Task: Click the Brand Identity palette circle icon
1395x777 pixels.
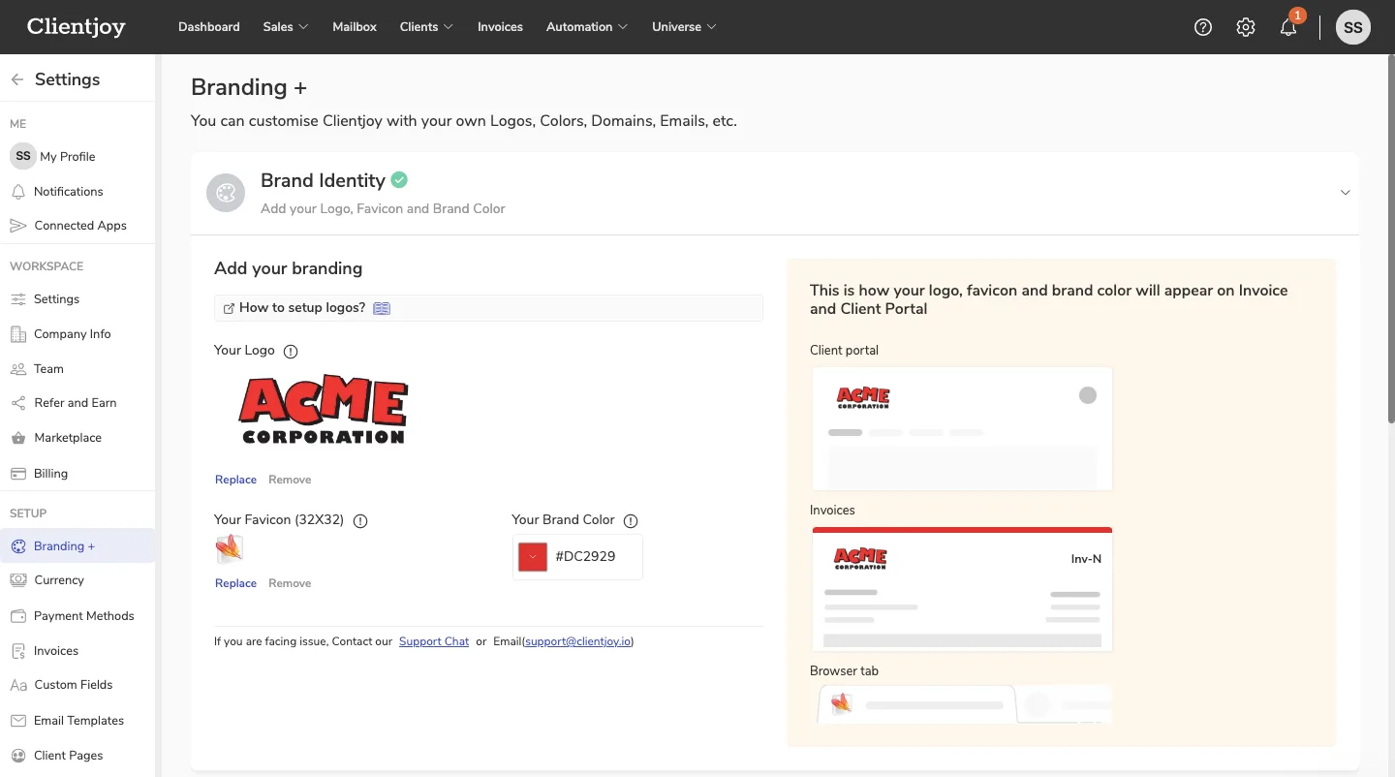Action: click(x=226, y=192)
